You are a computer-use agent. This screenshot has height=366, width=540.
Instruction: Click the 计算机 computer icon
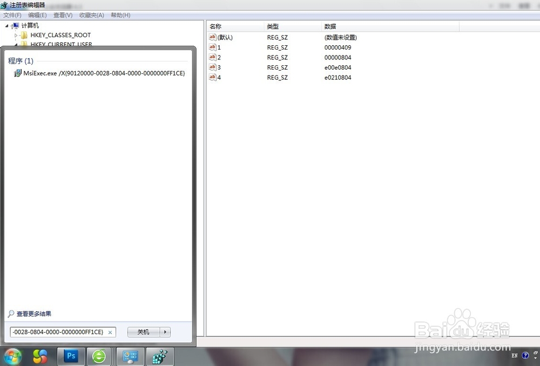point(15,26)
